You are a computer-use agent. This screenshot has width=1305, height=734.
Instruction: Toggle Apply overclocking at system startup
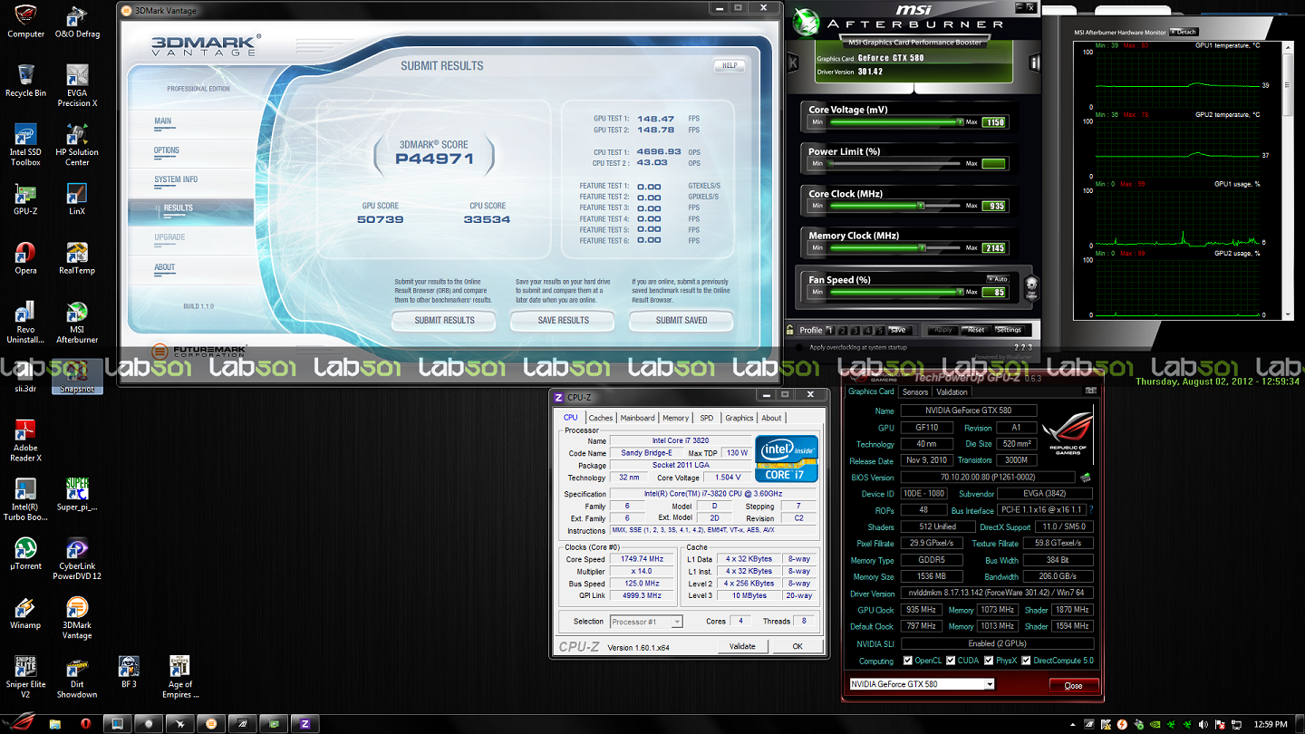click(x=798, y=347)
